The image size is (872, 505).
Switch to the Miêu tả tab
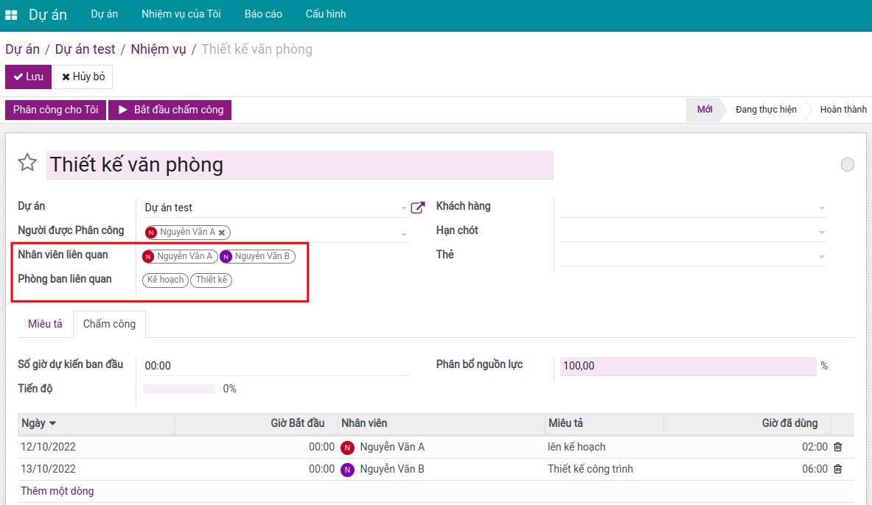[45, 324]
